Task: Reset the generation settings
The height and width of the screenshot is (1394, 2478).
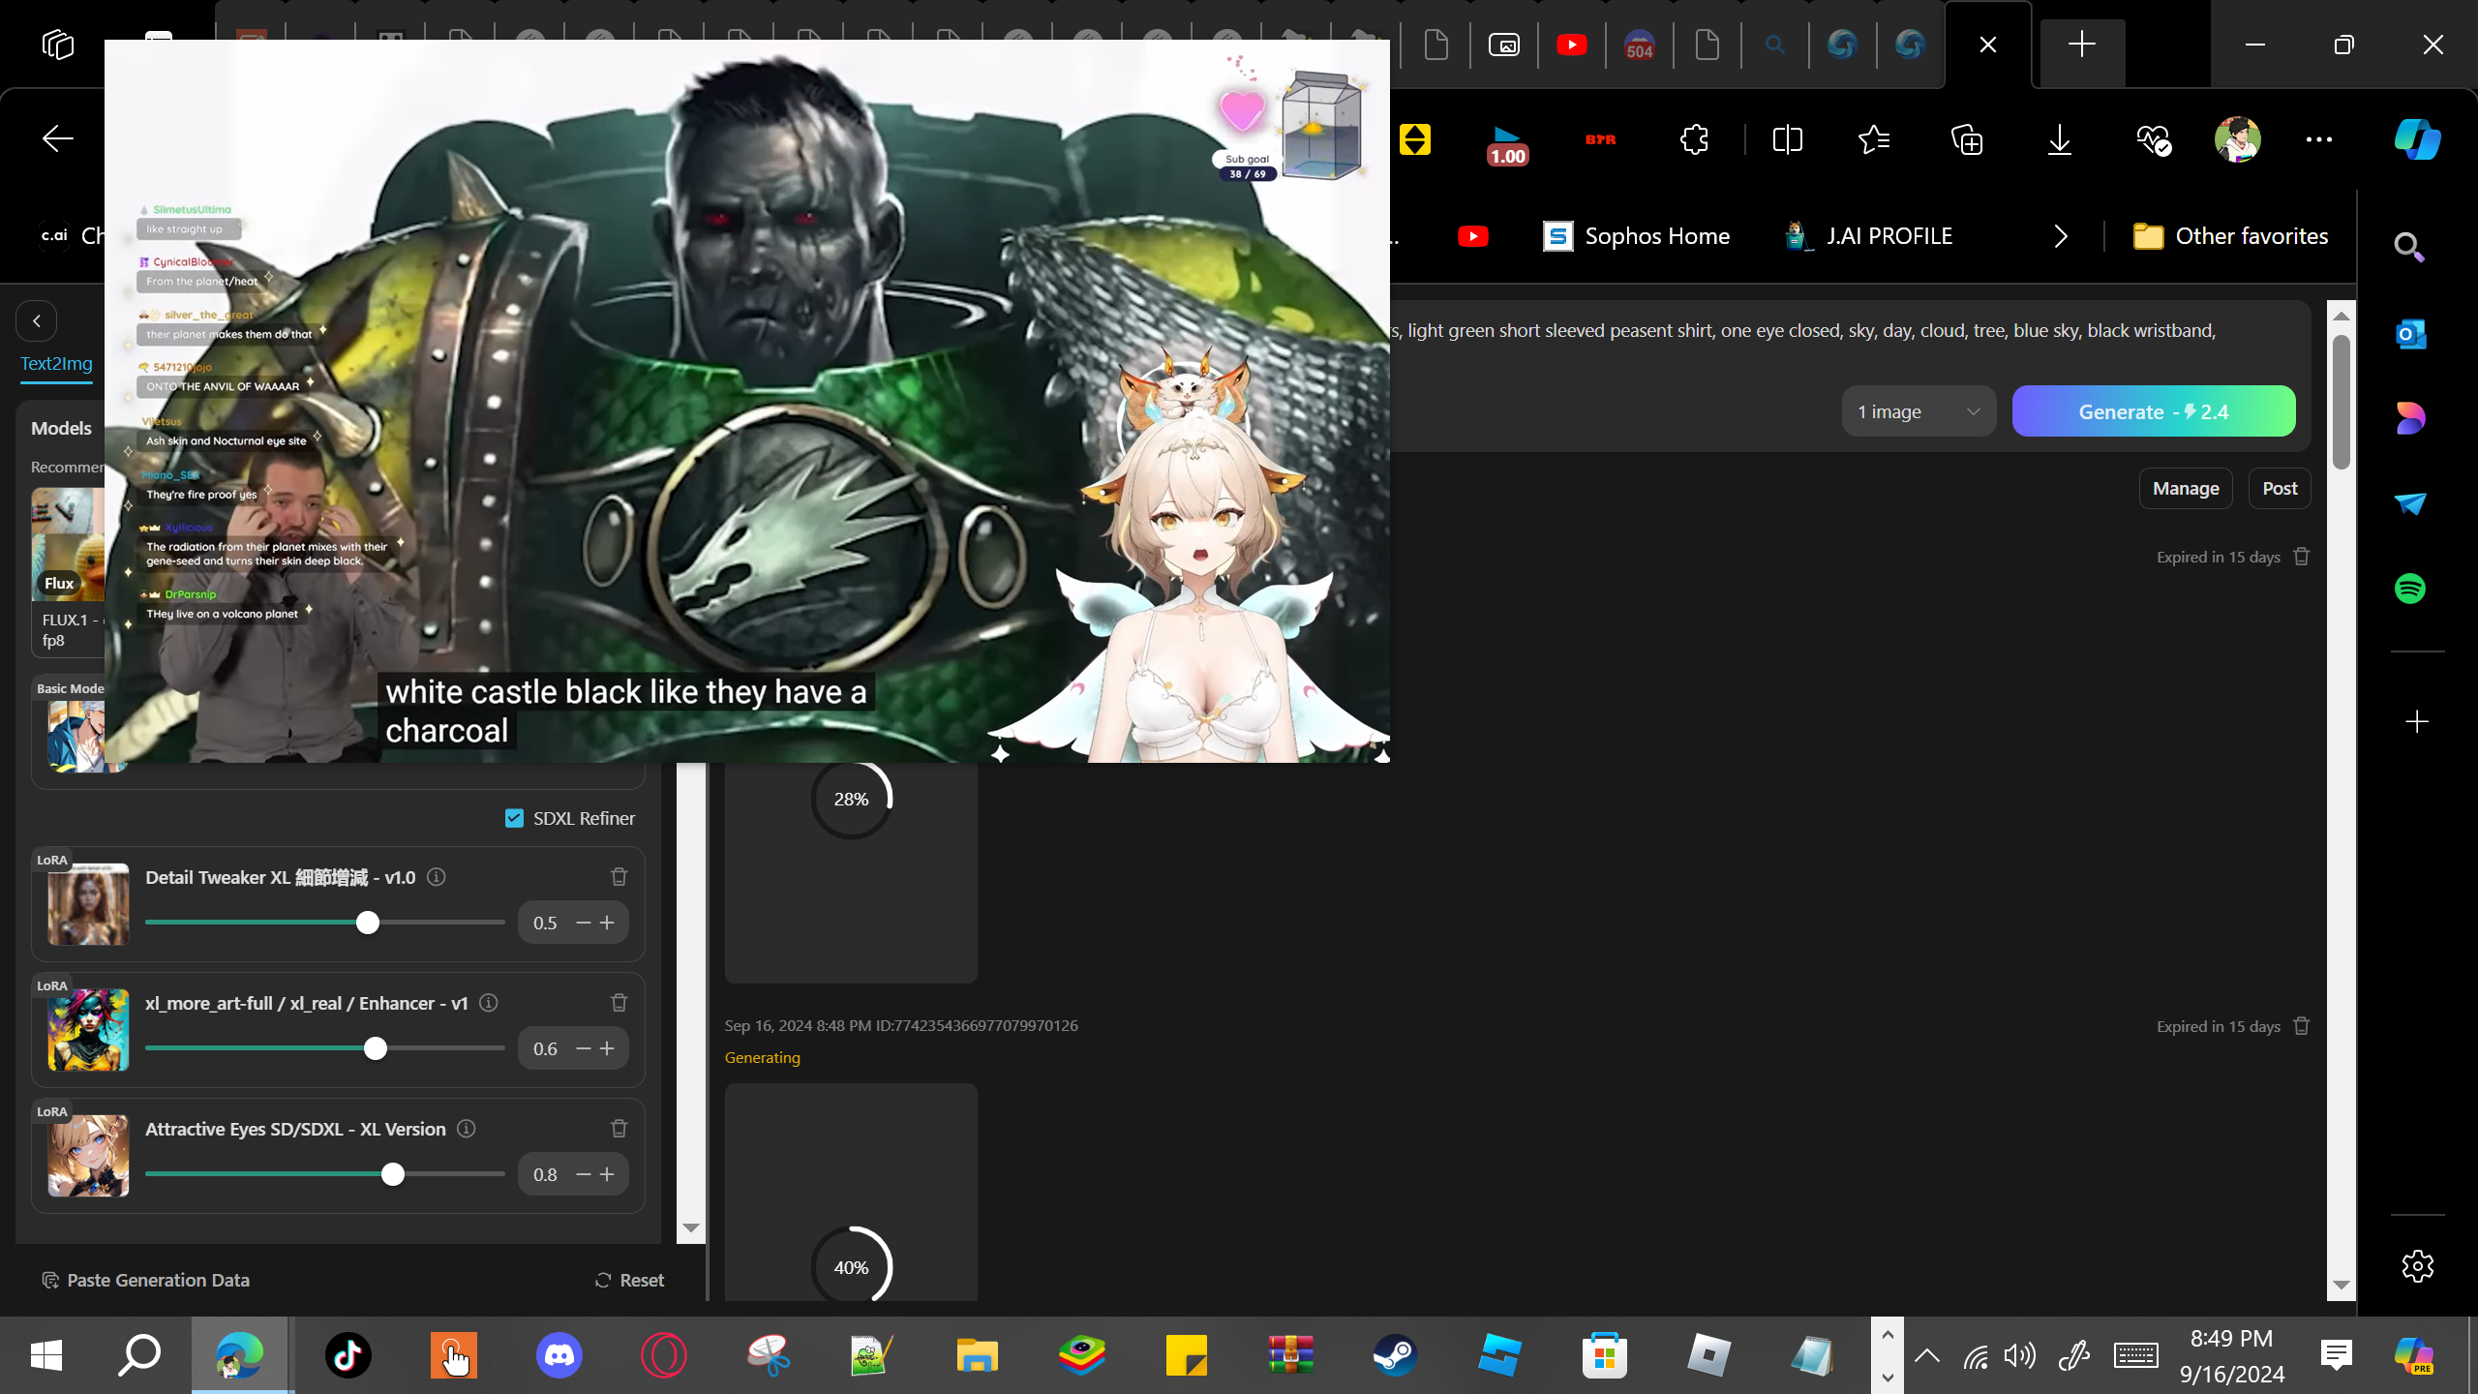Action: (x=629, y=1280)
